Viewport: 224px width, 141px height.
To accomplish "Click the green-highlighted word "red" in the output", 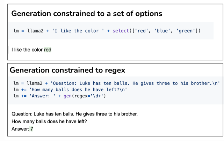I will [x=48, y=50].
